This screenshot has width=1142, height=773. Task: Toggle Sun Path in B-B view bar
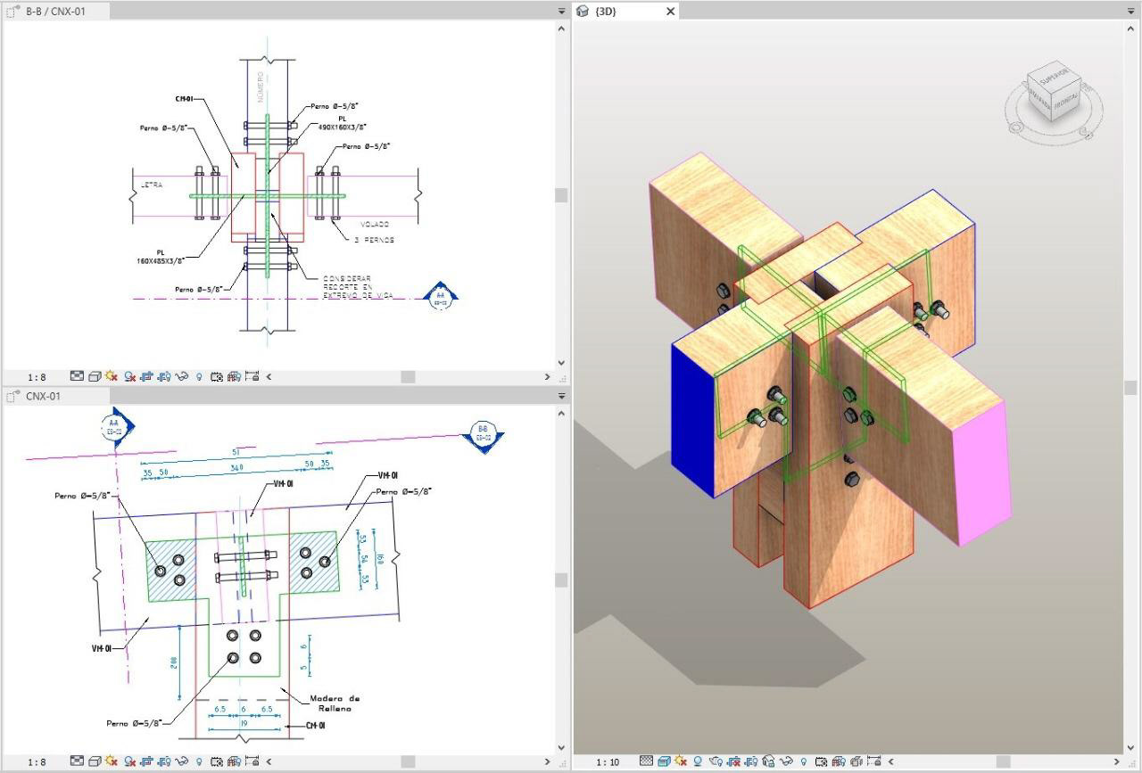click(112, 376)
